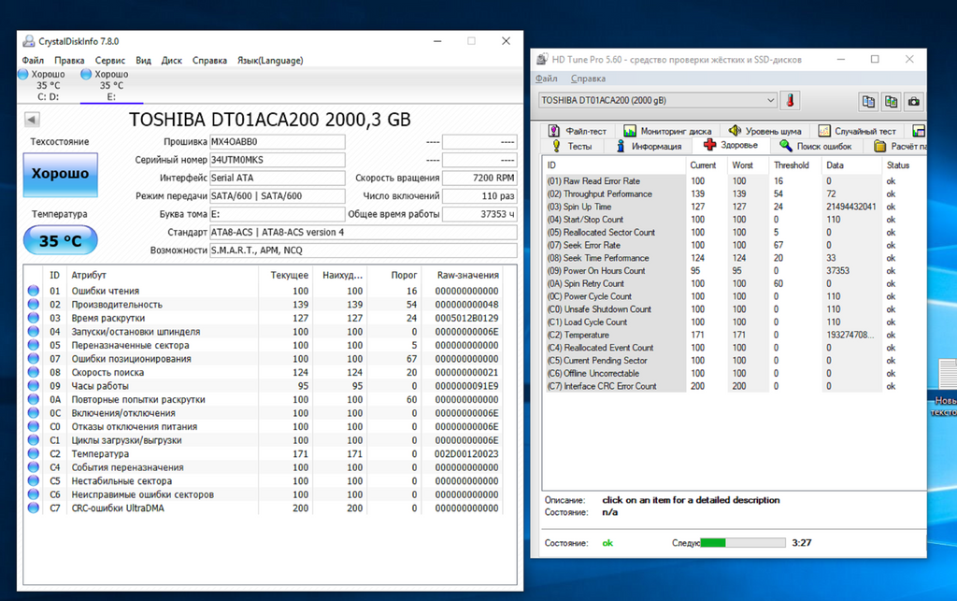Switch to the Уровень шума tab
Viewport: 957px width, 601px height.
pyautogui.click(x=764, y=131)
